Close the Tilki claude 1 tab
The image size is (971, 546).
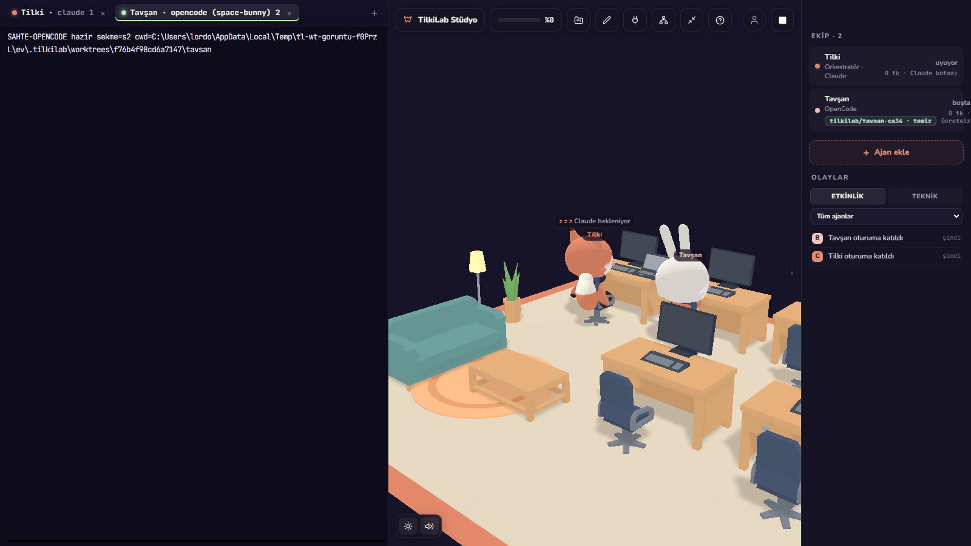tap(103, 13)
